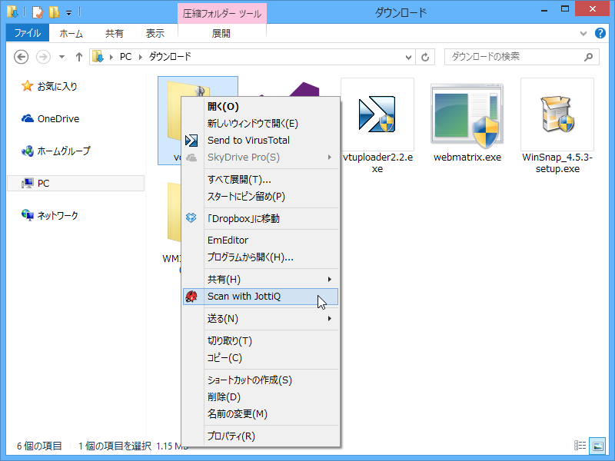Switch to the ホーム ribbon tab
615x461 pixels.
click(x=71, y=33)
